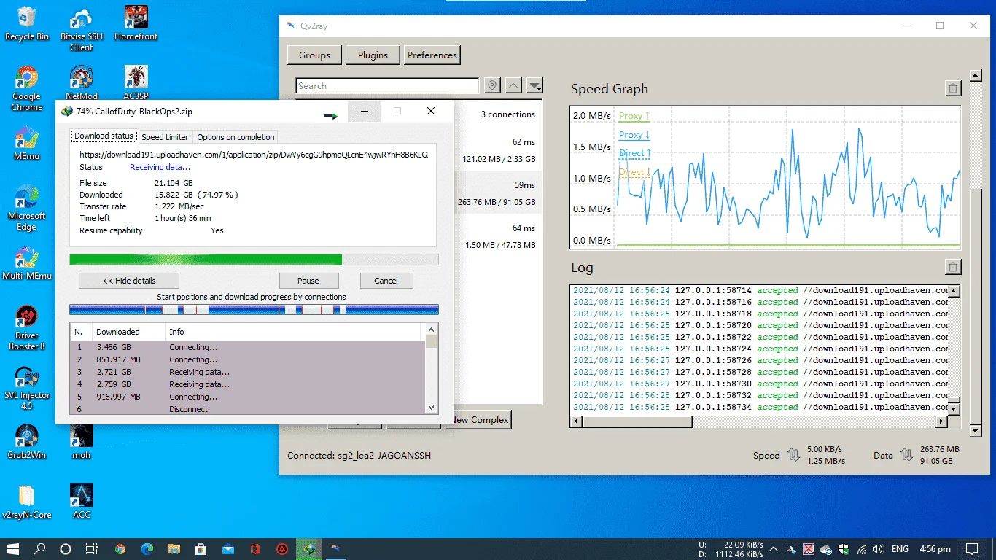This screenshot has height=560, width=996.
Task: Open the ENG language indicator in the tray
Action: tap(900, 549)
